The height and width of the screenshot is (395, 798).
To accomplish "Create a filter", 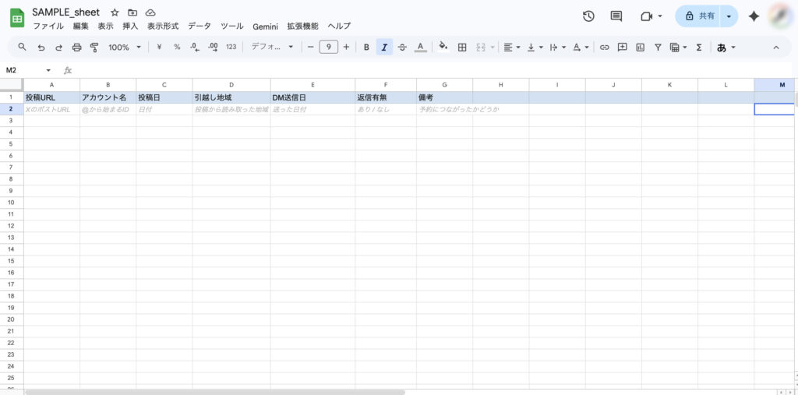I will (x=658, y=48).
